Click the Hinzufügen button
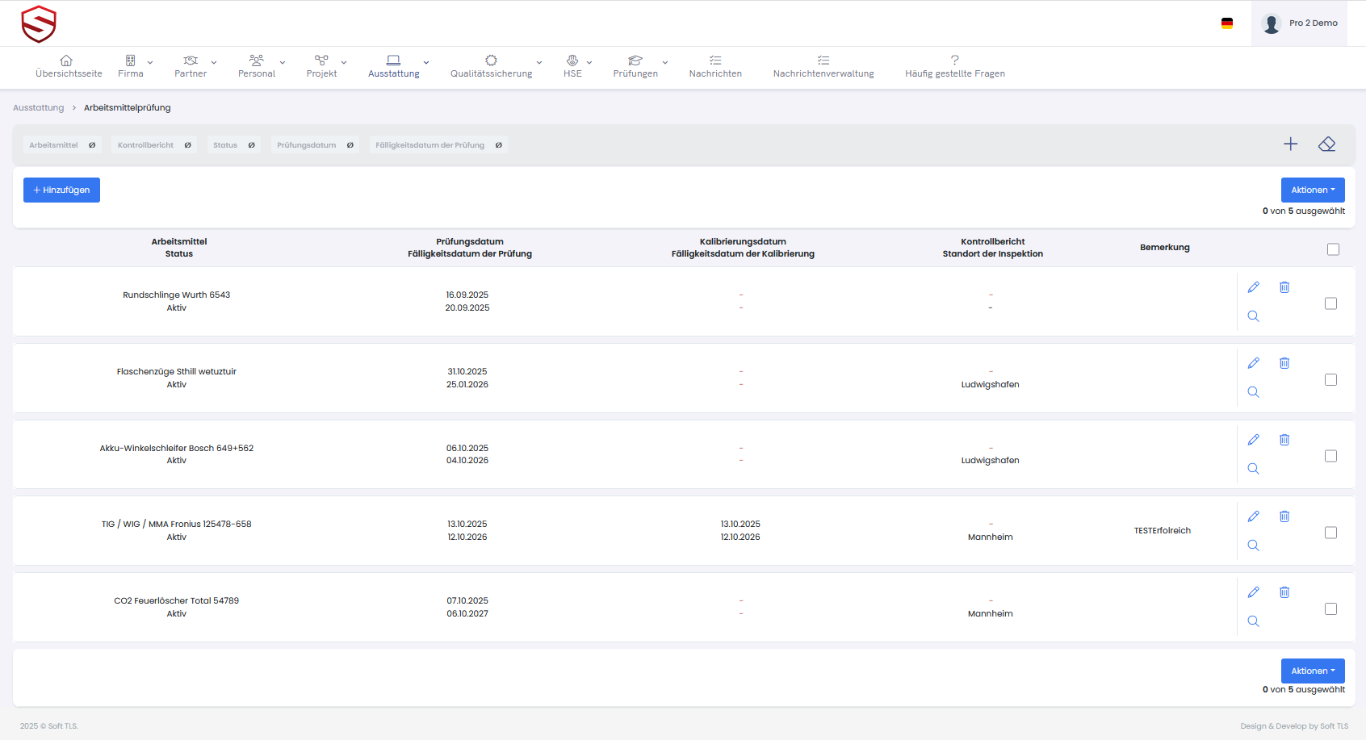This screenshot has height=740, width=1366. tap(61, 190)
